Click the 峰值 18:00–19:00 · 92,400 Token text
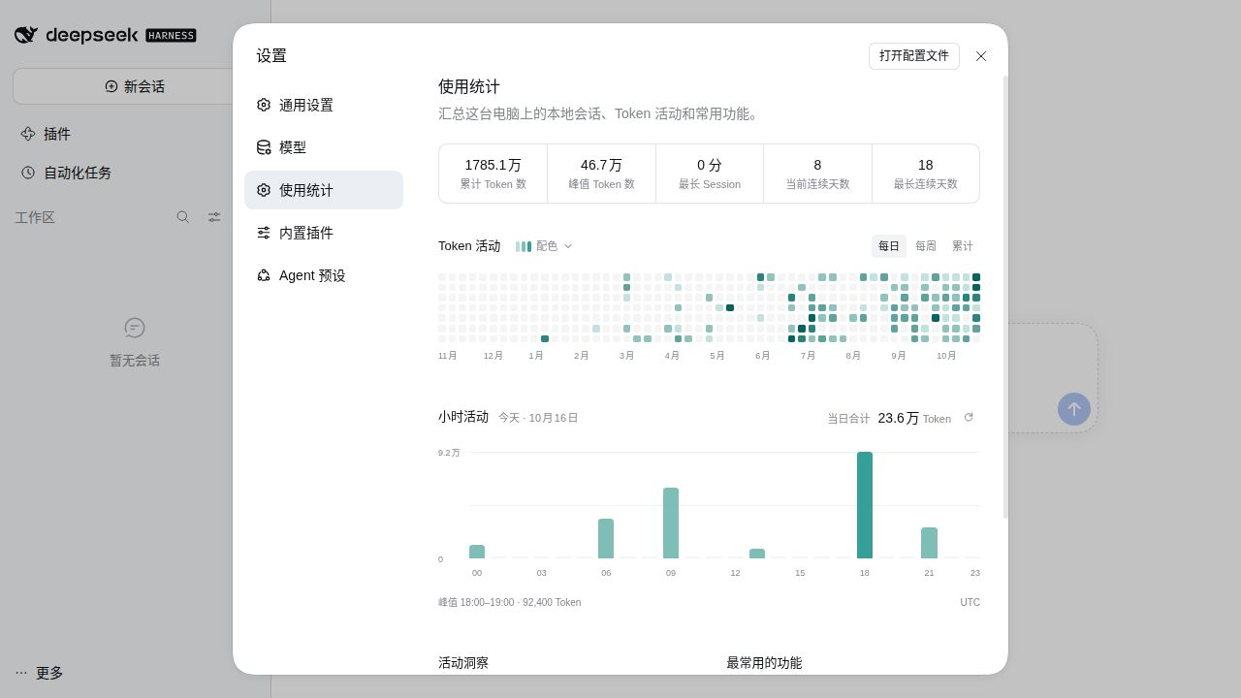Image resolution: width=1241 pixels, height=698 pixels. tap(510, 602)
